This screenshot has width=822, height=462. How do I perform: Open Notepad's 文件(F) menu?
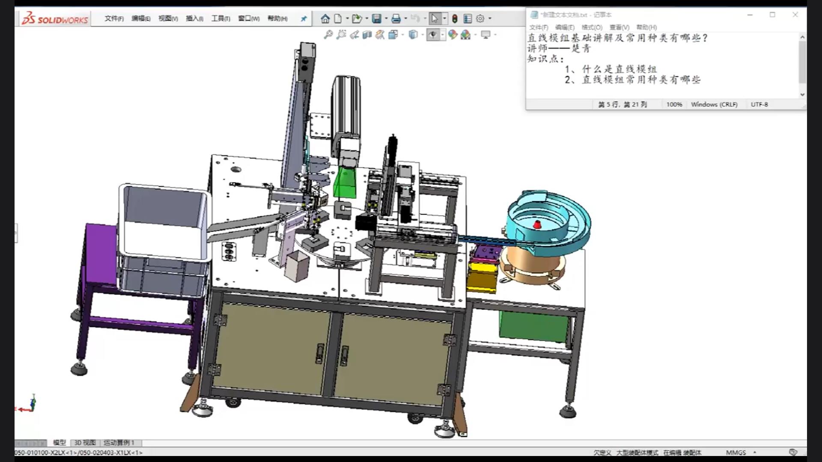[x=539, y=27]
